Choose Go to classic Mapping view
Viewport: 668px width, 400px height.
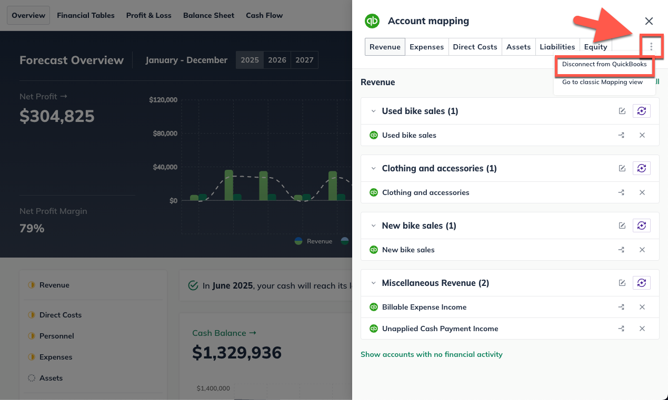602,82
